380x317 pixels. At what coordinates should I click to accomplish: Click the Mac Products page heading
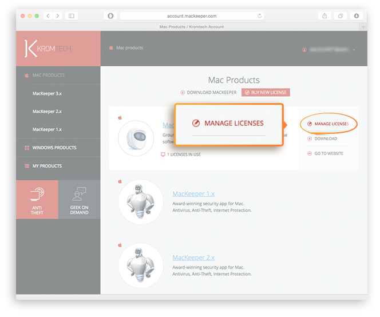pos(234,80)
